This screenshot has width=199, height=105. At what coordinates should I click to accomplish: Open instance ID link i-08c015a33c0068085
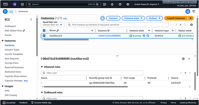click(109, 36)
